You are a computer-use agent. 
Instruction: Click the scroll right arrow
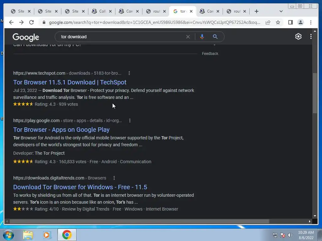[x=310, y=221]
